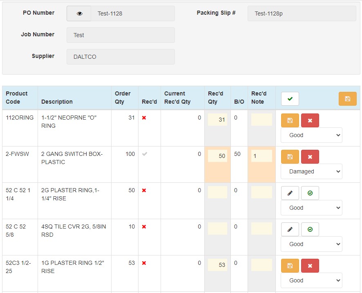Click the eye icon beside PO Number
This screenshot has width=362, height=293.
coord(79,13)
